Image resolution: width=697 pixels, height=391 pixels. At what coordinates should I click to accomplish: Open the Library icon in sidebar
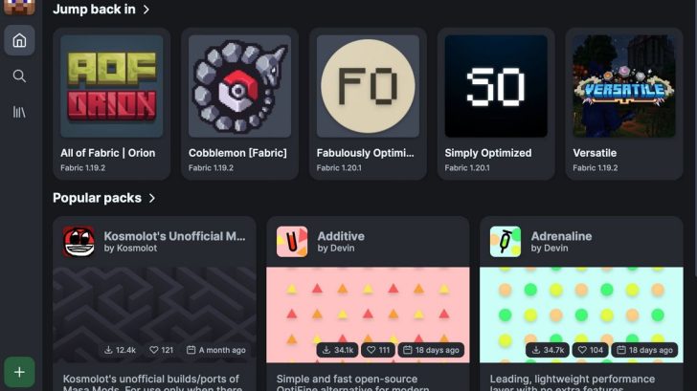click(19, 112)
